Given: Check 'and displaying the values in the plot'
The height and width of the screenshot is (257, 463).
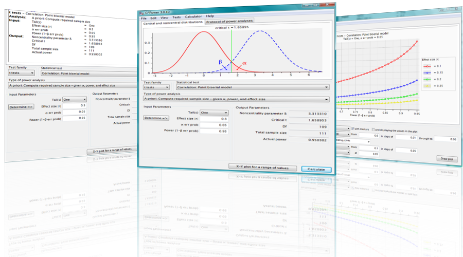Looking at the screenshot, I should pos(373,130).
